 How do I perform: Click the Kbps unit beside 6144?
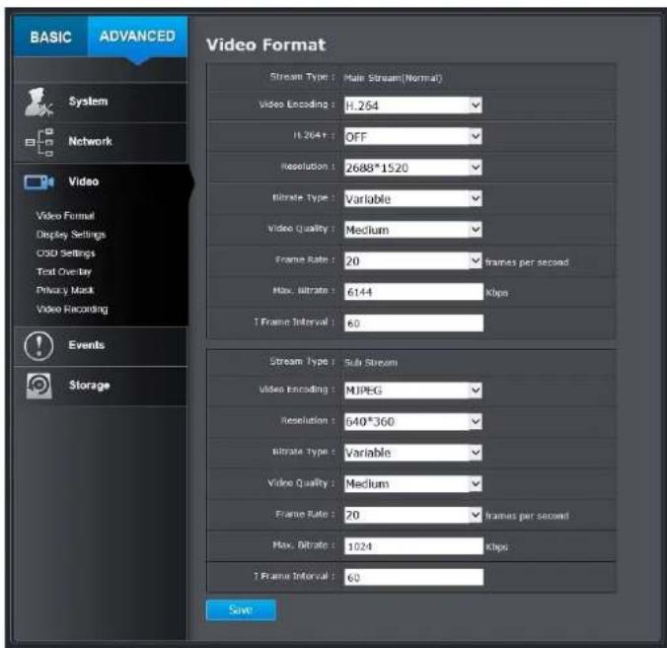(497, 293)
